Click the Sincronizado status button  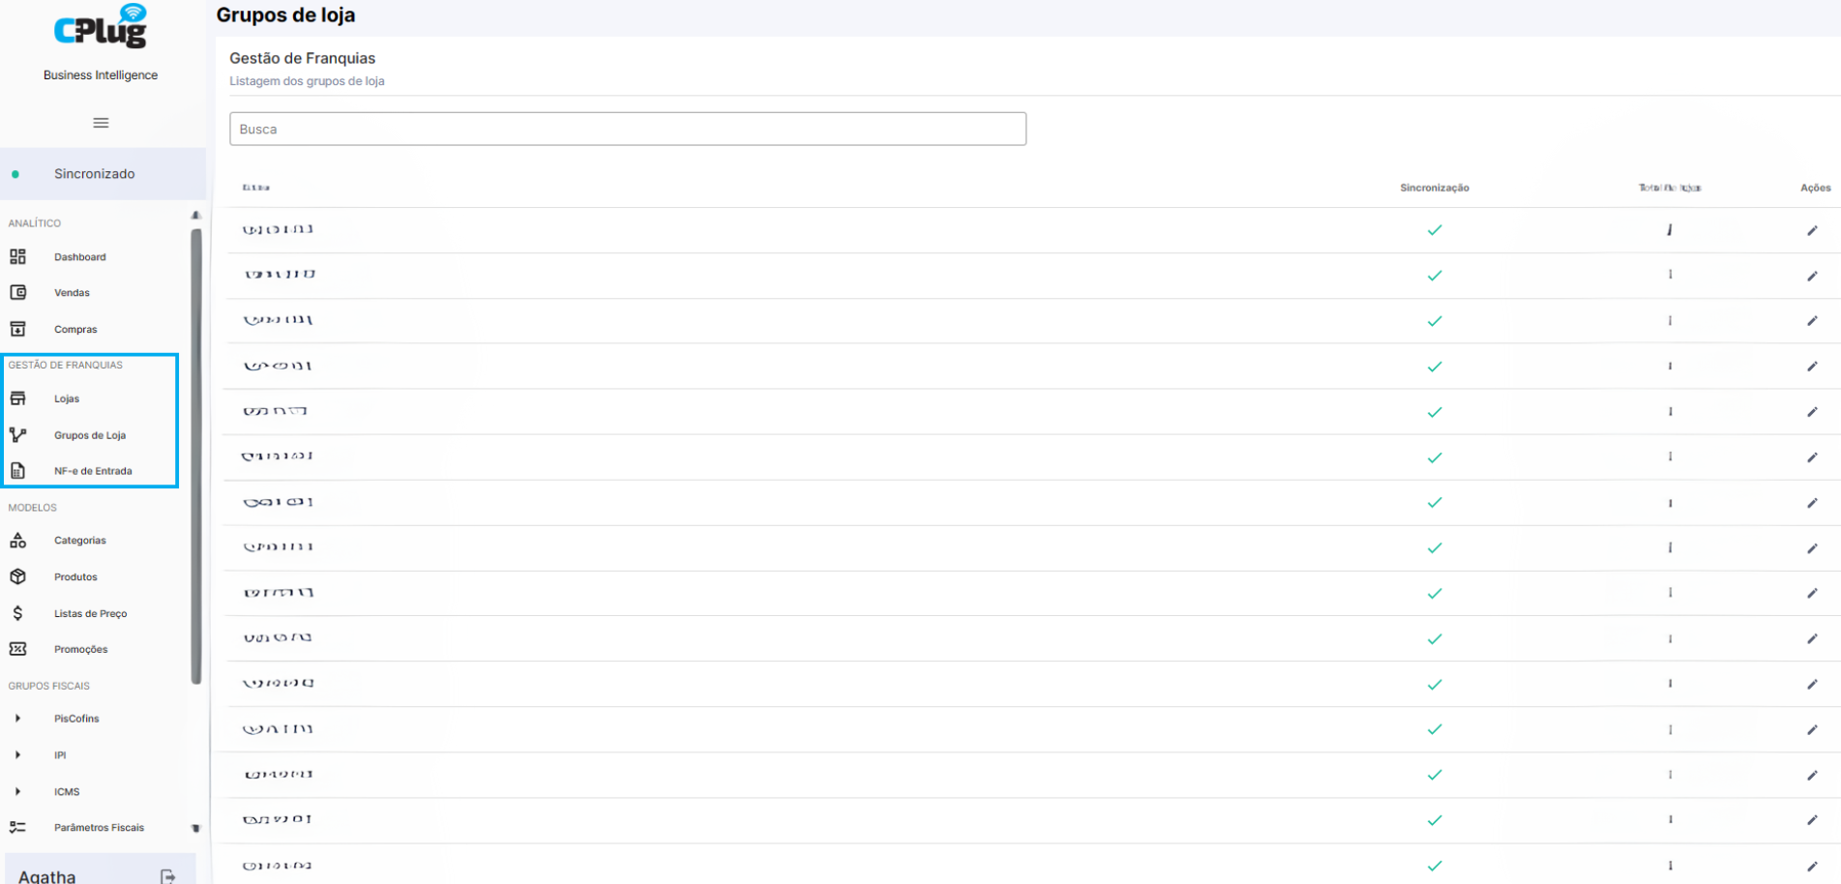(x=103, y=174)
